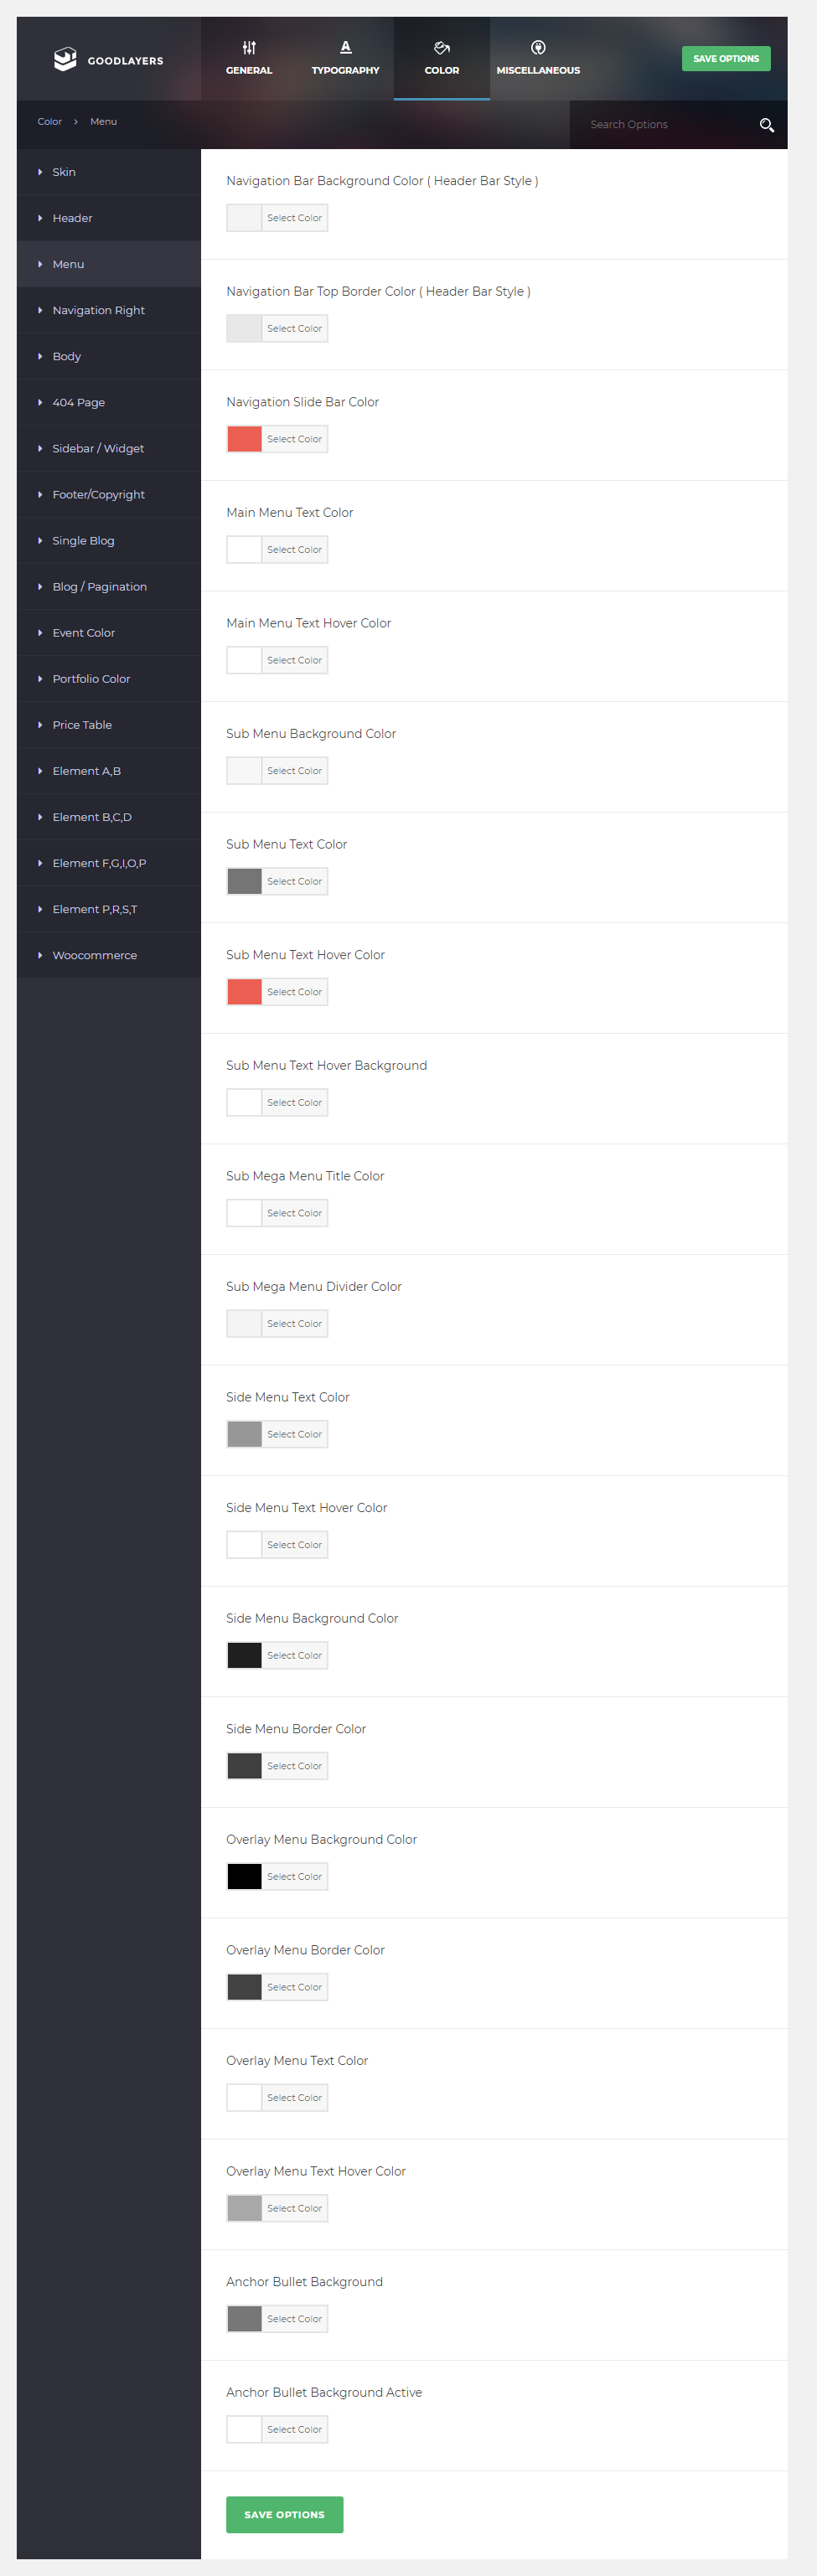The image size is (817, 2576).
Task: Open the Typography tab letter icon
Action: pos(345,47)
